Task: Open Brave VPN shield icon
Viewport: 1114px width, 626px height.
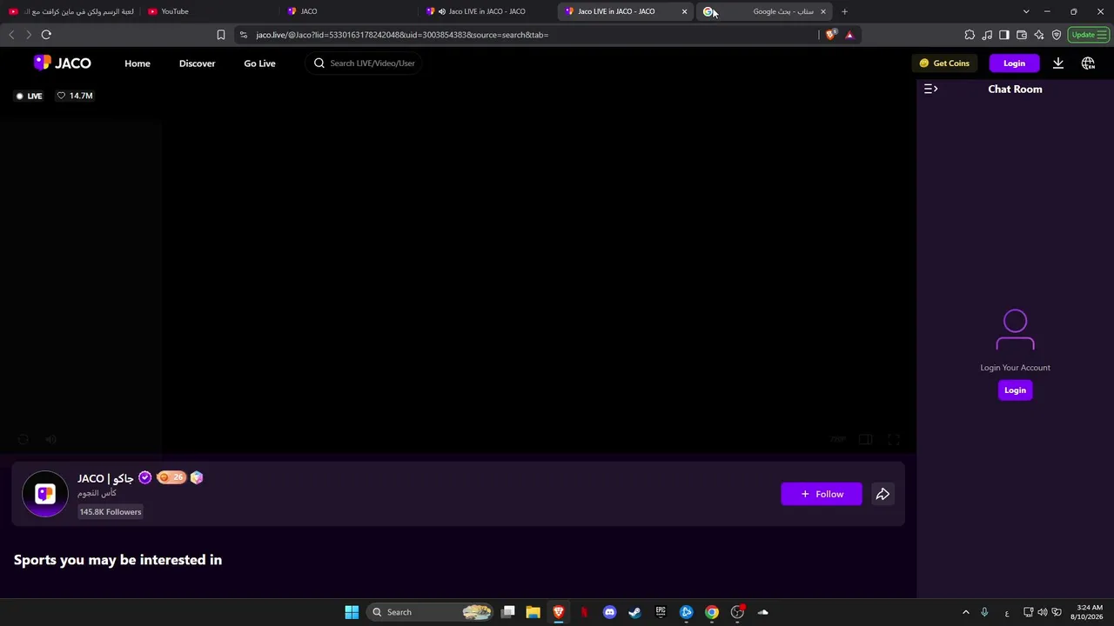Action: pyautogui.click(x=1057, y=35)
